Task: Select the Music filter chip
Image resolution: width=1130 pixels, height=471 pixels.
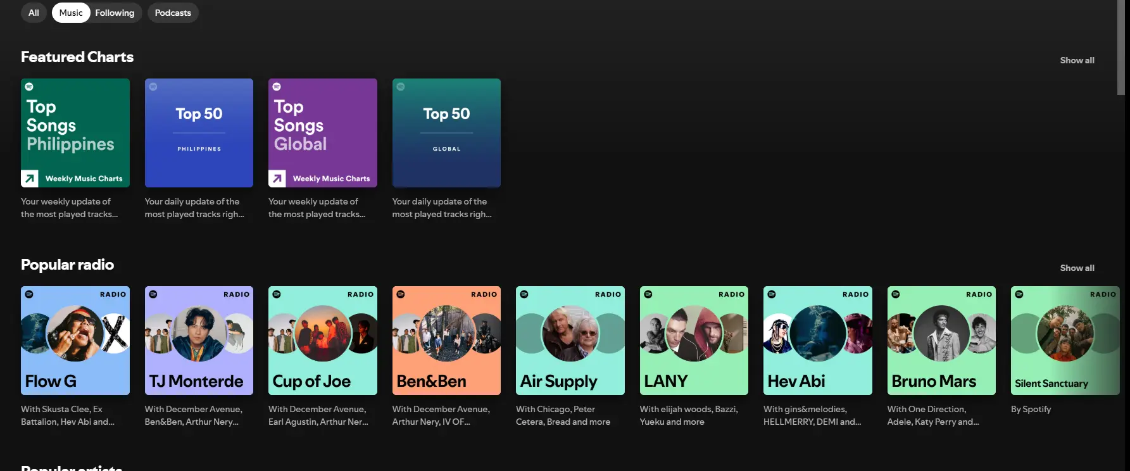Action: 71,13
